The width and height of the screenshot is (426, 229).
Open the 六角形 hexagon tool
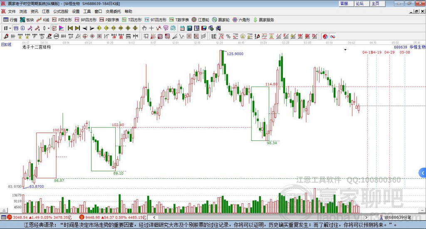[x=241, y=20]
